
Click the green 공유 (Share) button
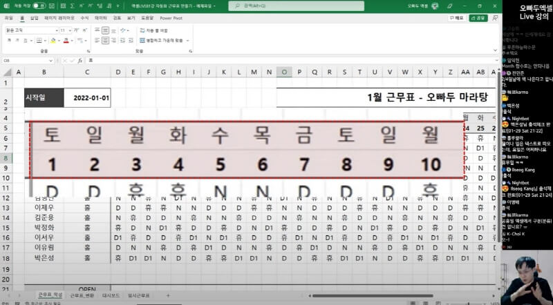[478, 18]
